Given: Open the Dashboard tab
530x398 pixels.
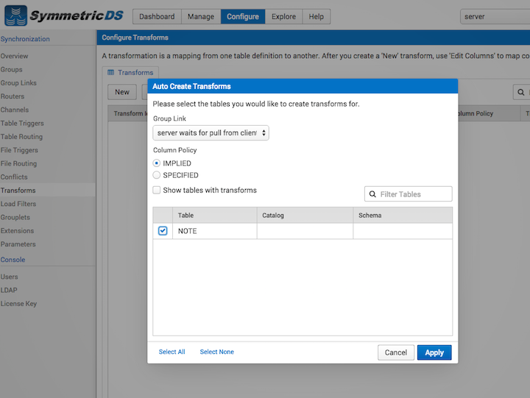Looking at the screenshot, I should [157, 17].
